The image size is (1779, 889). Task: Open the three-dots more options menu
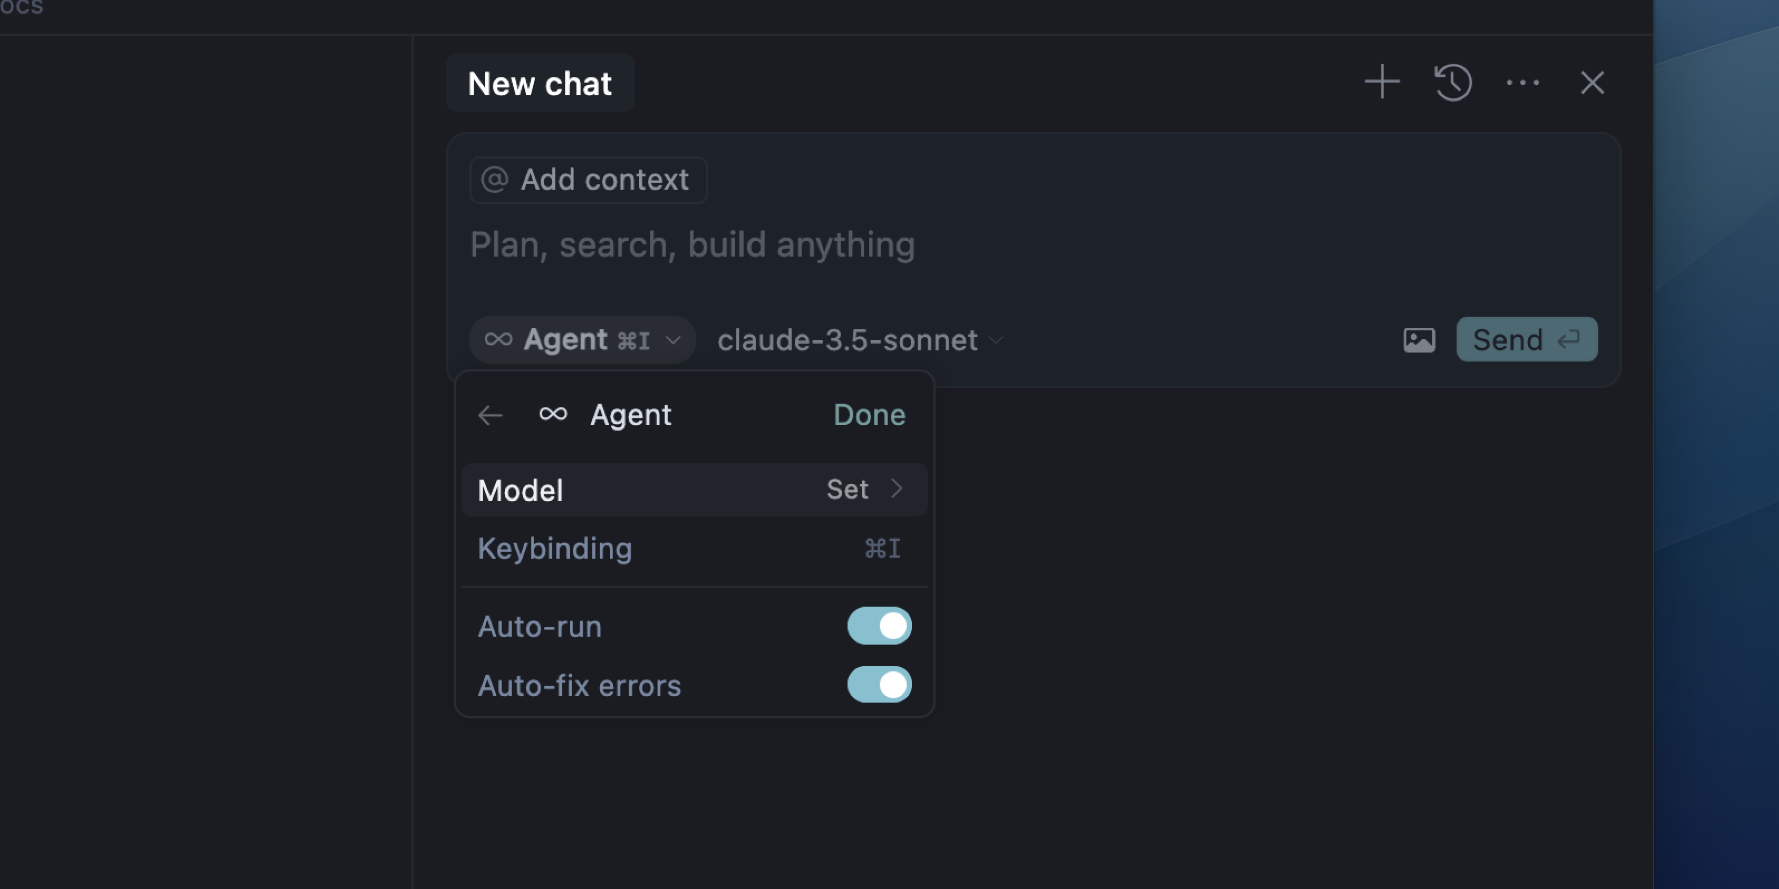click(1523, 83)
